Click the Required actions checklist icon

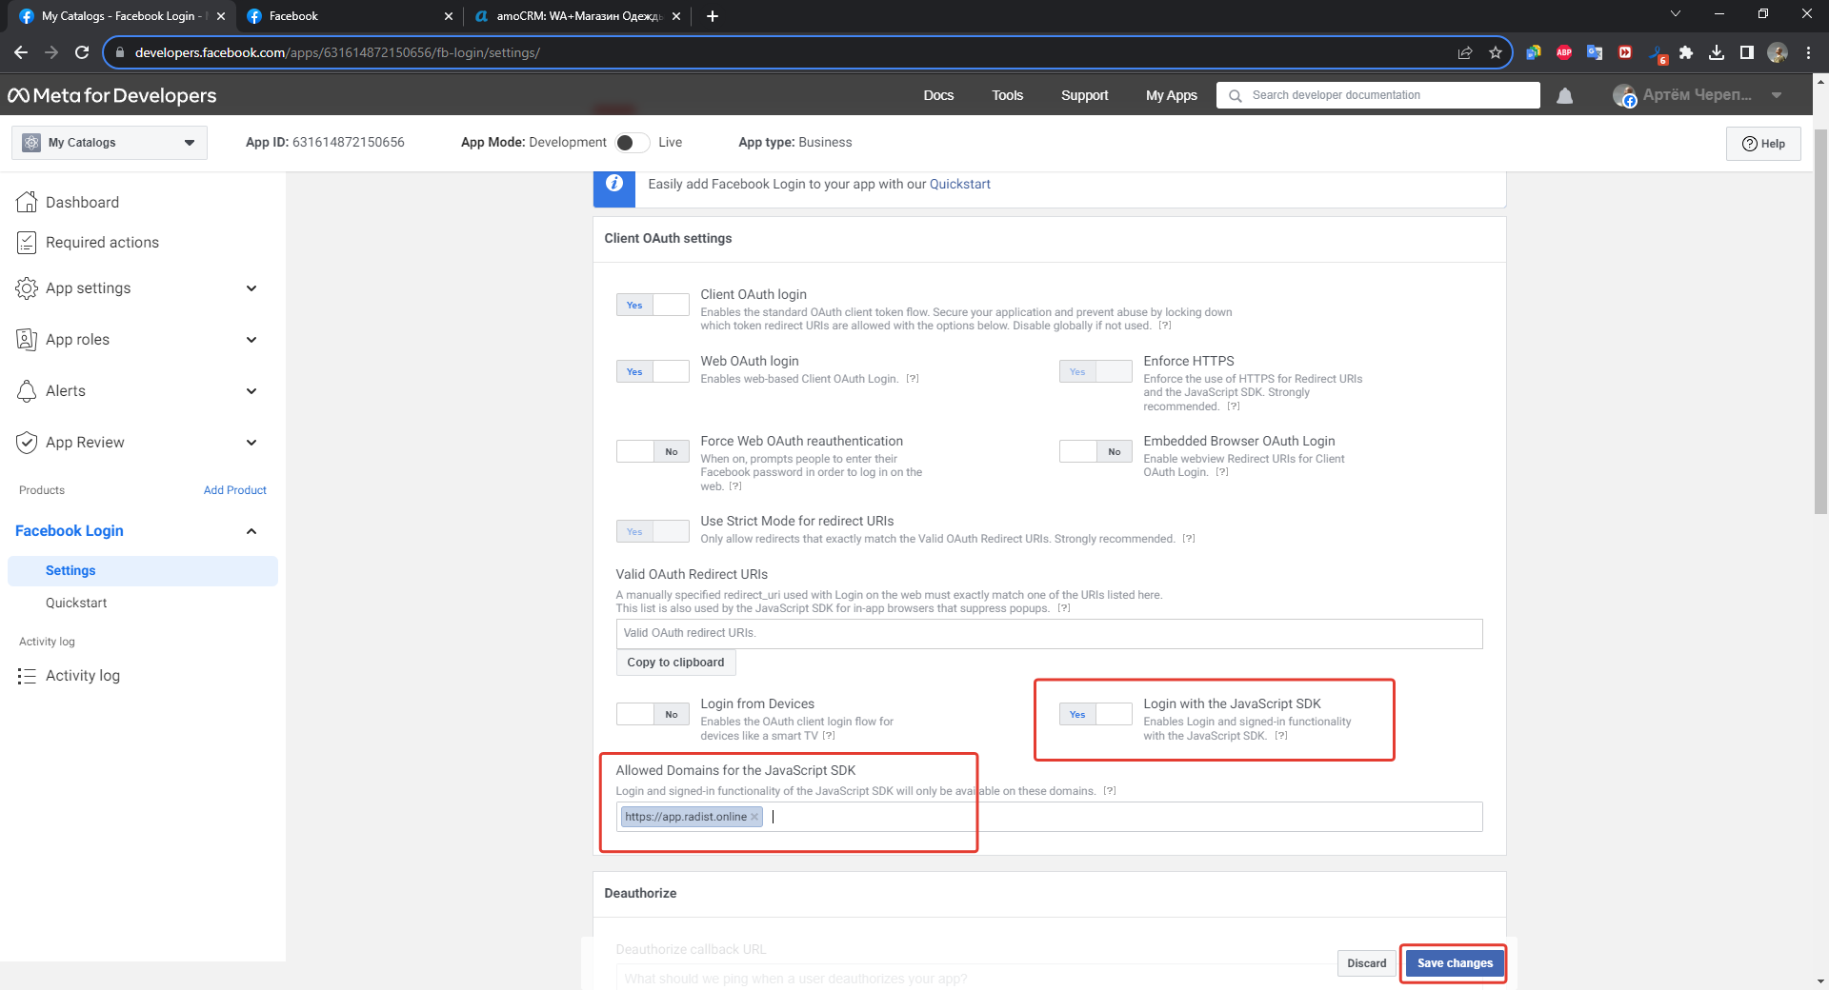(27, 243)
